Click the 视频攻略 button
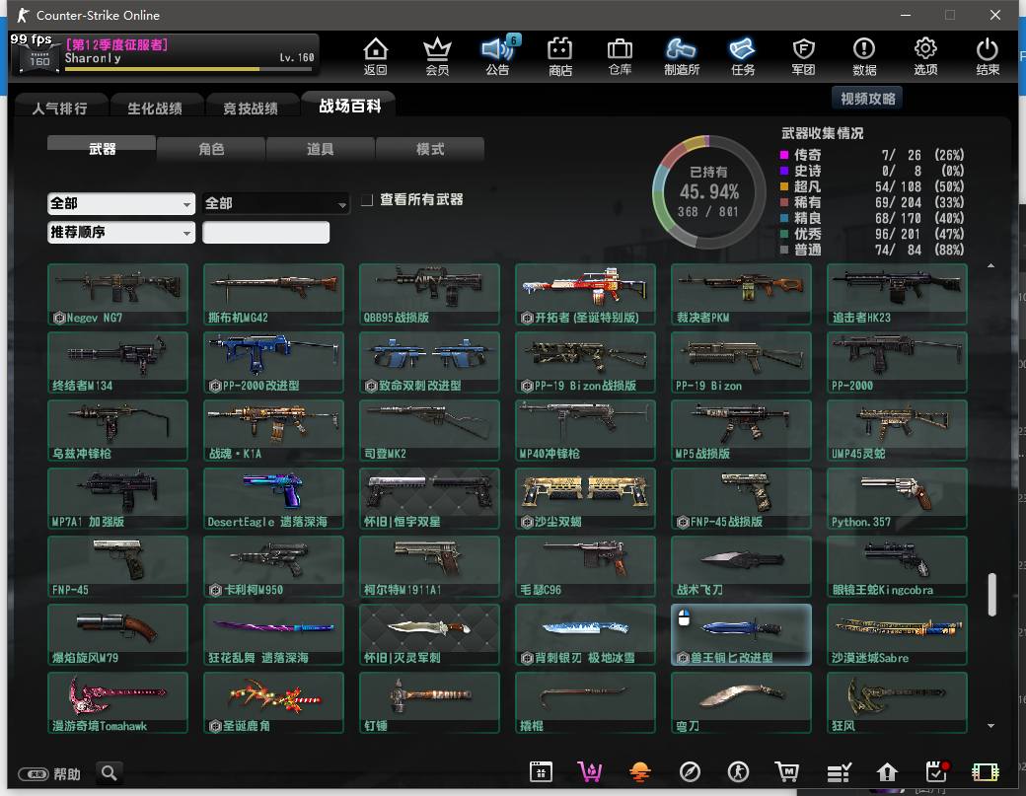This screenshot has height=796, width=1026. point(868,99)
